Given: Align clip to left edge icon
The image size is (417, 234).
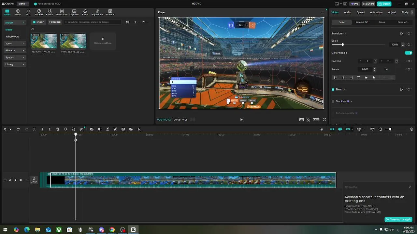Looking at the screenshot, I should coord(336,78).
